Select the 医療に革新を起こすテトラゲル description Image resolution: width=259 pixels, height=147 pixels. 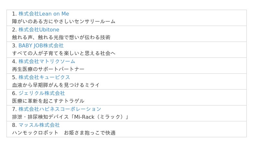point(48,101)
